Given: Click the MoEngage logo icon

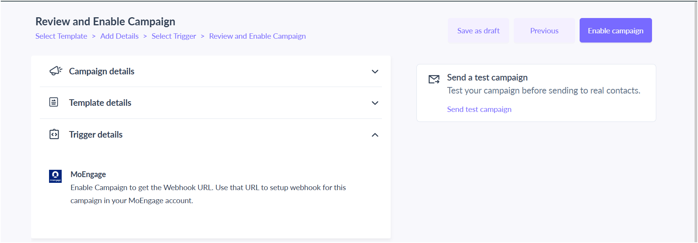Looking at the screenshot, I should coord(55,176).
